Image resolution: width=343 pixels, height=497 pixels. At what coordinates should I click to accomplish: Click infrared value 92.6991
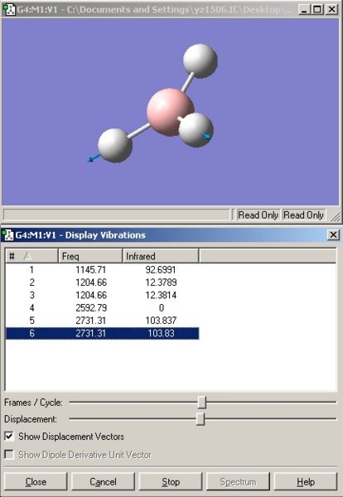pyautogui.click(x=161, y=270)
